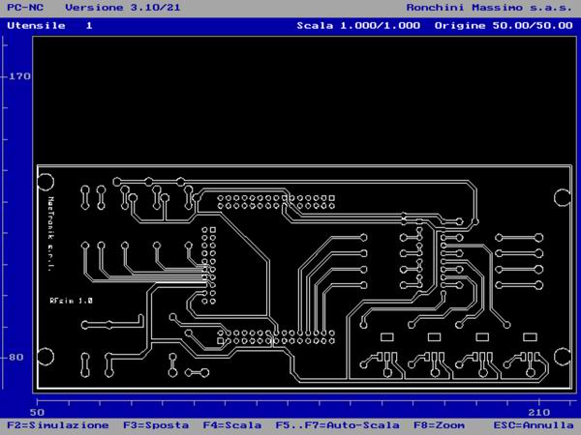The height and width of the screenshot is (435, 581).
Task: Click the rightmost rectangular pad in the lower-right row
Action: coord(529,337)
